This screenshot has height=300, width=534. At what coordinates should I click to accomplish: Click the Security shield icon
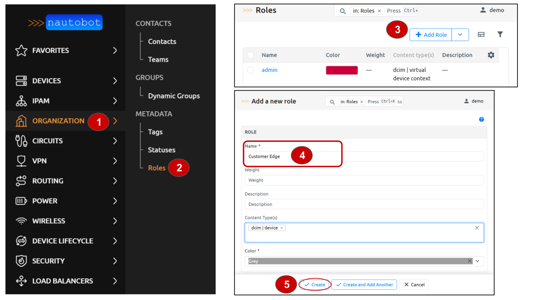pyautogui.click(x=21, y=261)
